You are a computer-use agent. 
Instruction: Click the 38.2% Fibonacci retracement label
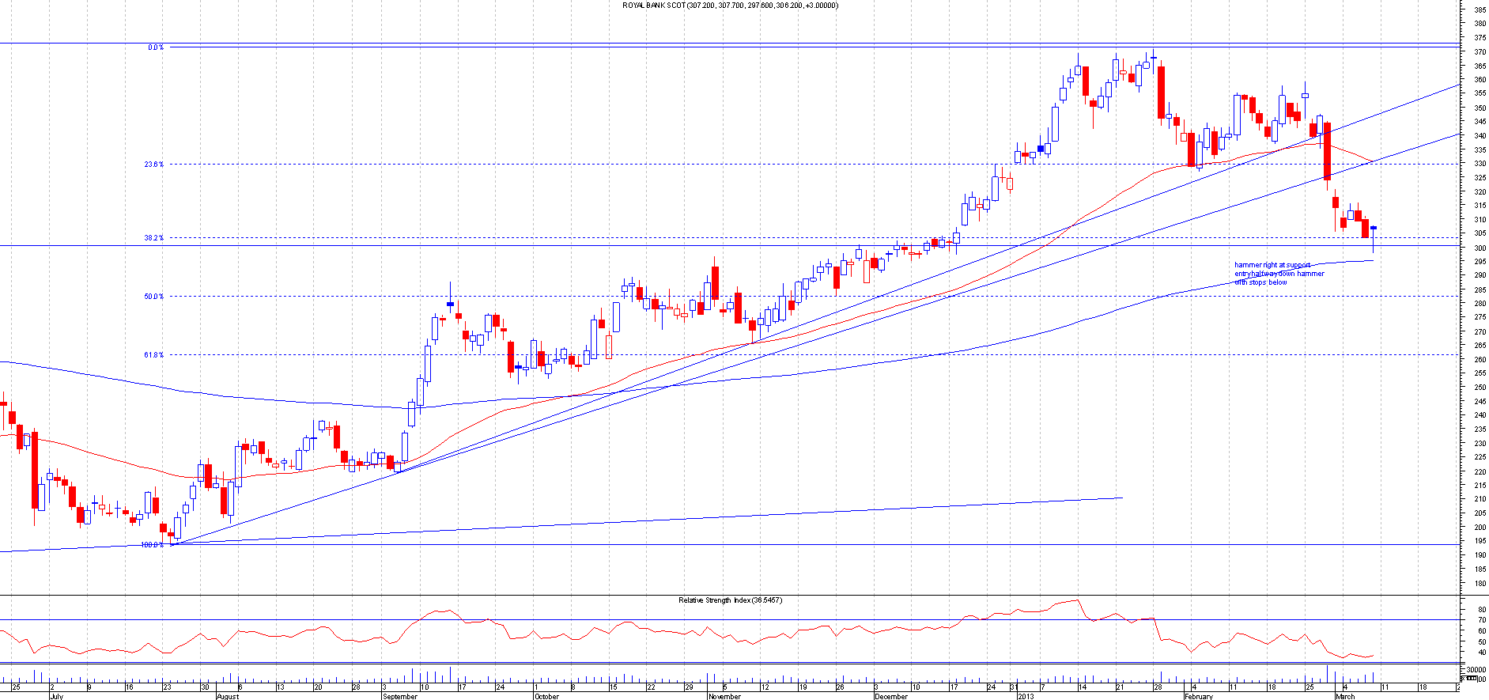click(x=153, y=238)
